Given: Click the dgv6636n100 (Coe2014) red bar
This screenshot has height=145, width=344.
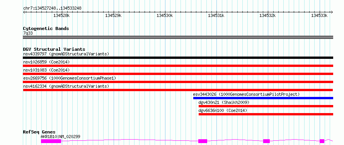Looking at the screenshot, I should point(266,114).
